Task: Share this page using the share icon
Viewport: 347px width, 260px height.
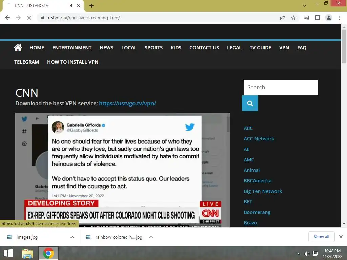Action: pos(283,18)
